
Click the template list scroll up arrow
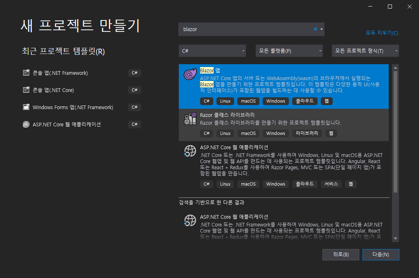tap(396, 67)
